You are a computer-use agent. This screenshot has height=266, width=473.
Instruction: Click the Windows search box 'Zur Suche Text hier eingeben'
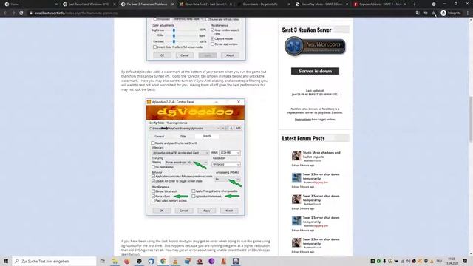tap(54, 261)
